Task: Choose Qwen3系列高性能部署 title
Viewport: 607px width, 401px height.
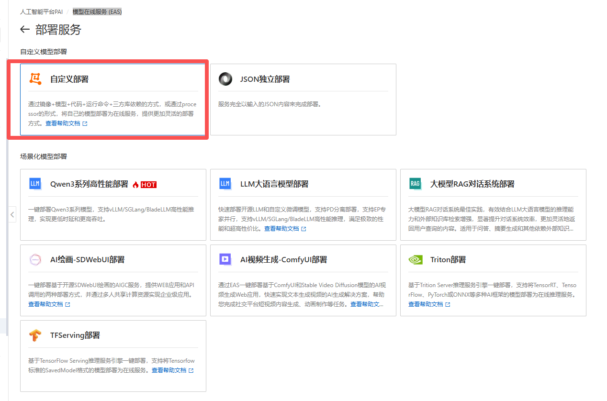Action: coord(89,184)
